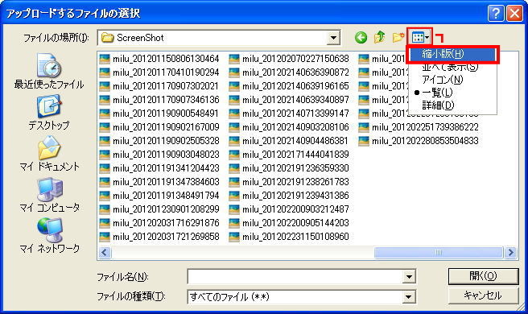The width and height of the screenshot is (528, 314).
Task: Open 最近使ったファイル in places bar
Action: pos(49,71)
